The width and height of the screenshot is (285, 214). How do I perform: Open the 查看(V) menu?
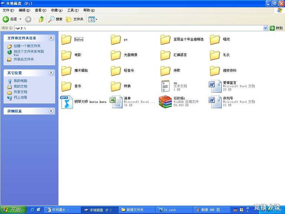coord(40,10)
